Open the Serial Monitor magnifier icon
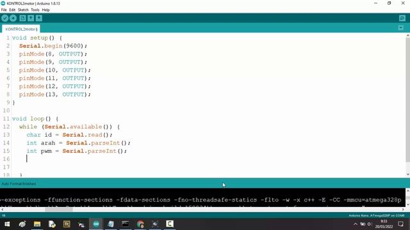Viewport: 410px width, 230px height. [x=402, y=19]
